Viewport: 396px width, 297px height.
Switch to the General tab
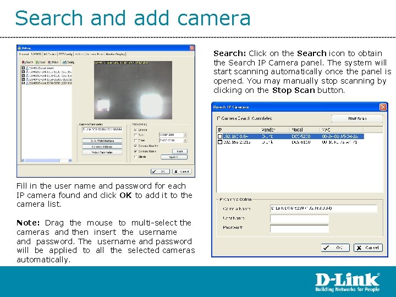click(x=24, y=54)
